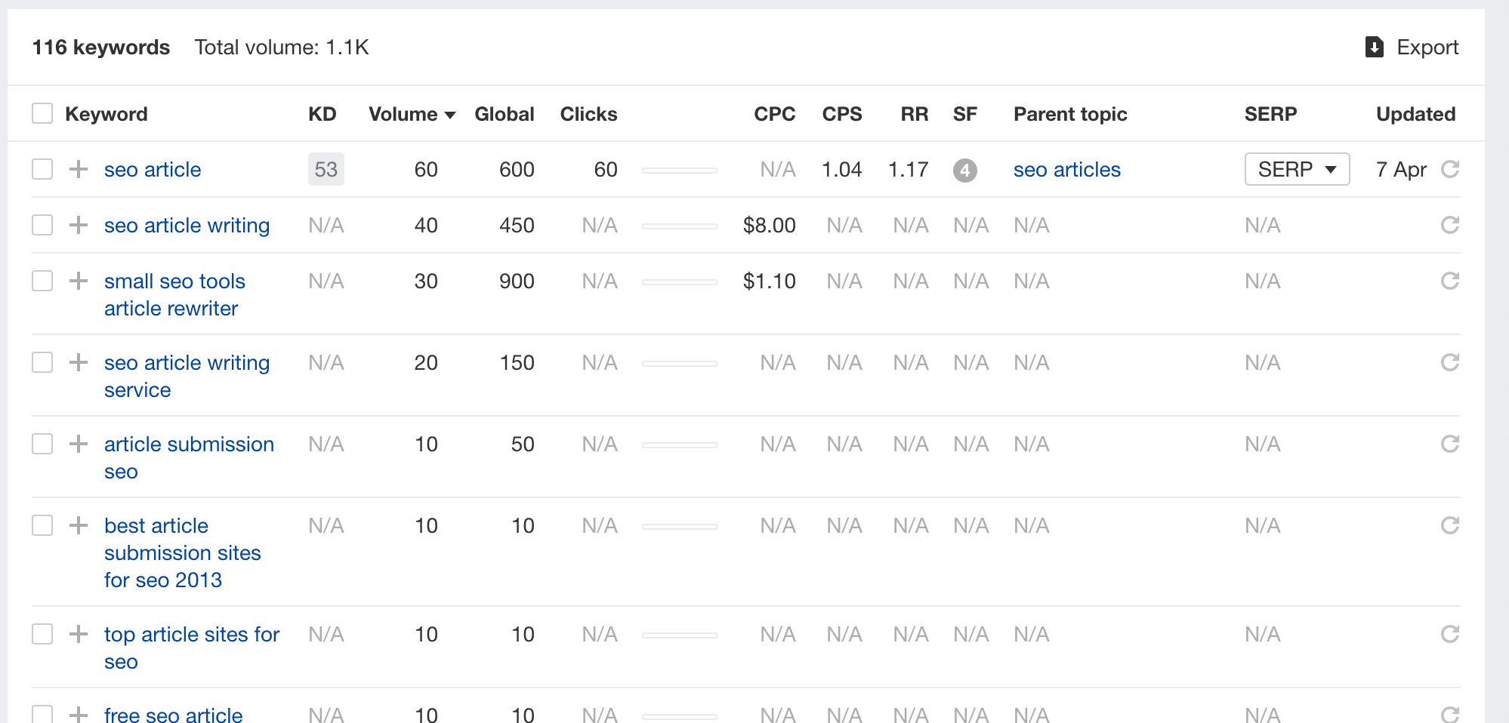
Task: Add 'seo article' to list with plus icon
Action: pyautogui.click(x=79, y=169)
